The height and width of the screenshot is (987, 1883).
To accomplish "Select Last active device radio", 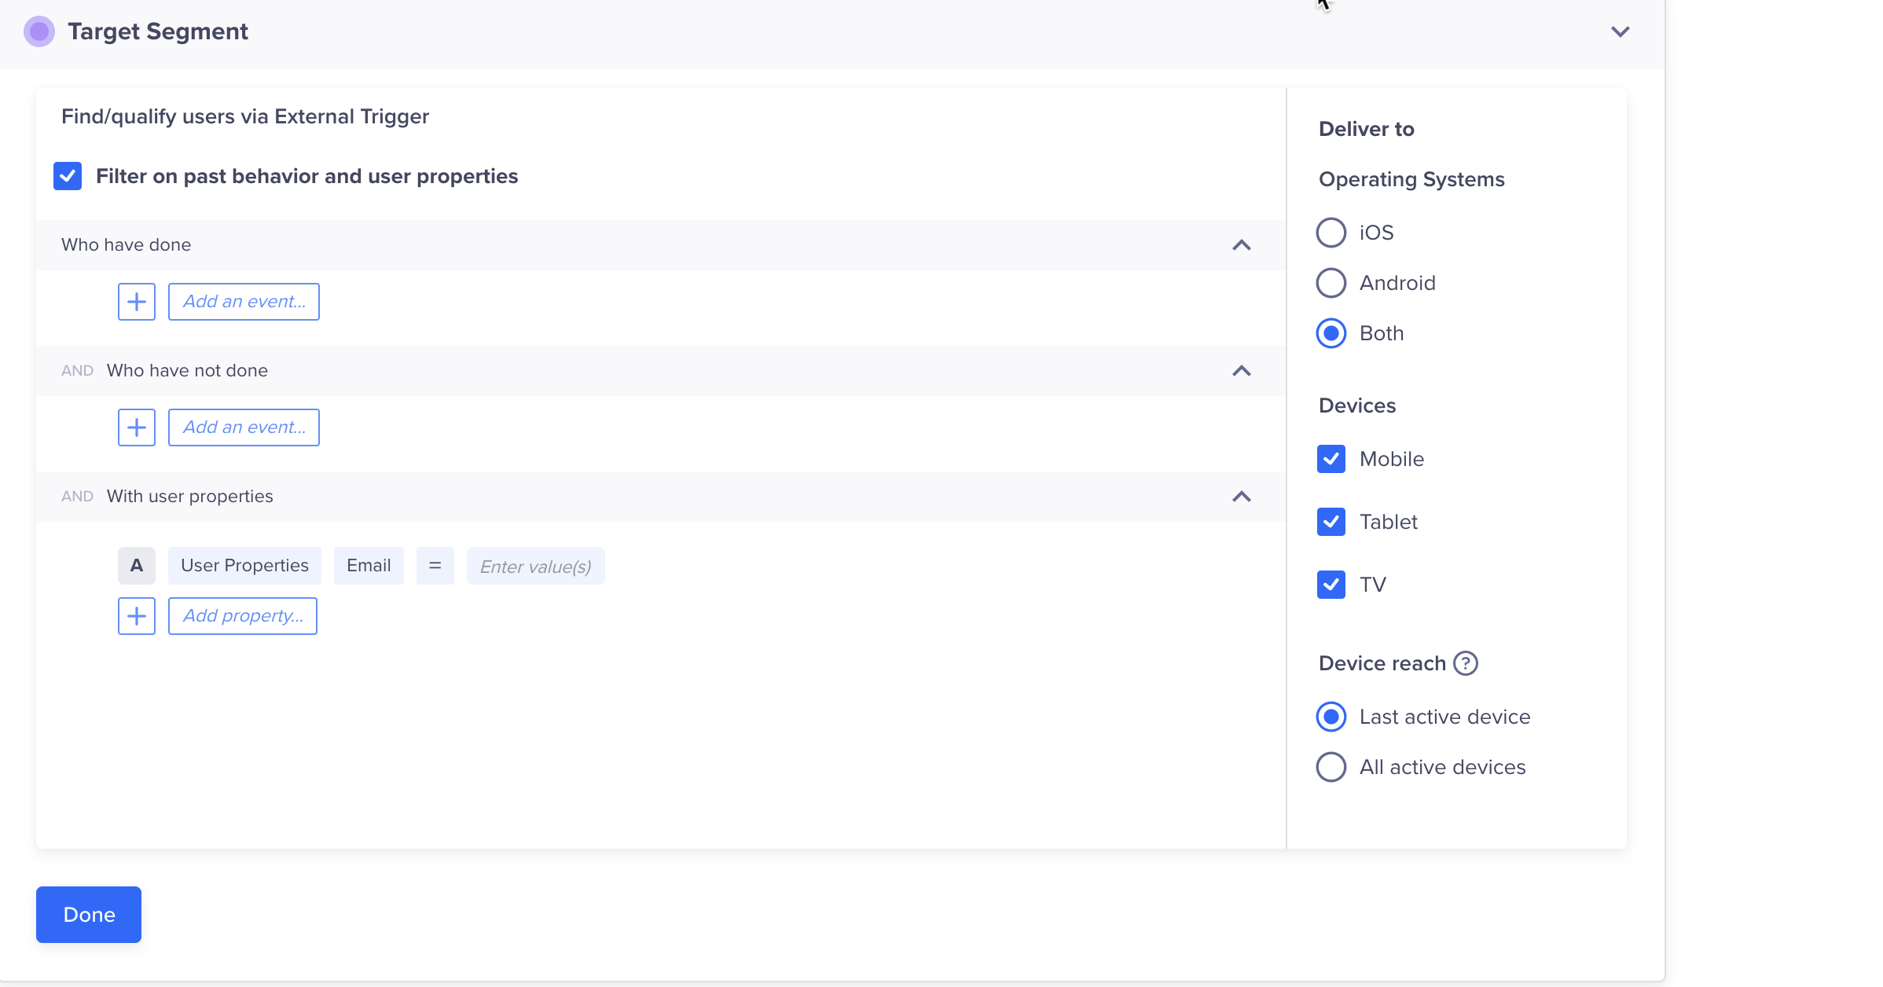I will tap(1331, 717).
